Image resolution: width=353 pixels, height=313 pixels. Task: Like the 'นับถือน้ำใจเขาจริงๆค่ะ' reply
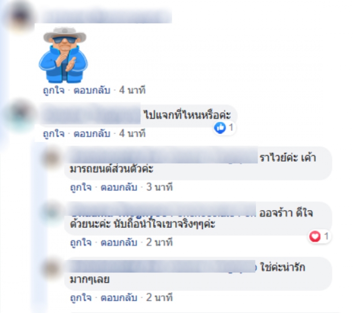click(x=81, y=242)
